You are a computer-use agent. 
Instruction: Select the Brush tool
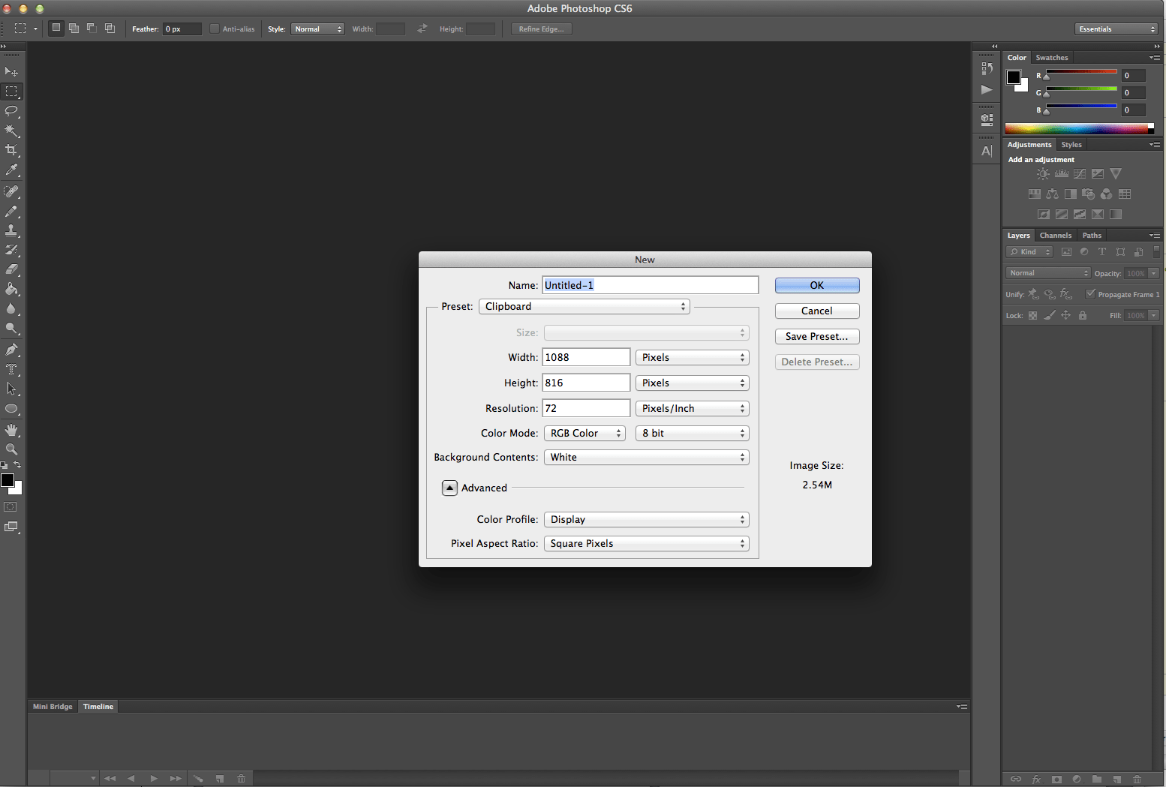tap(11, 212)
